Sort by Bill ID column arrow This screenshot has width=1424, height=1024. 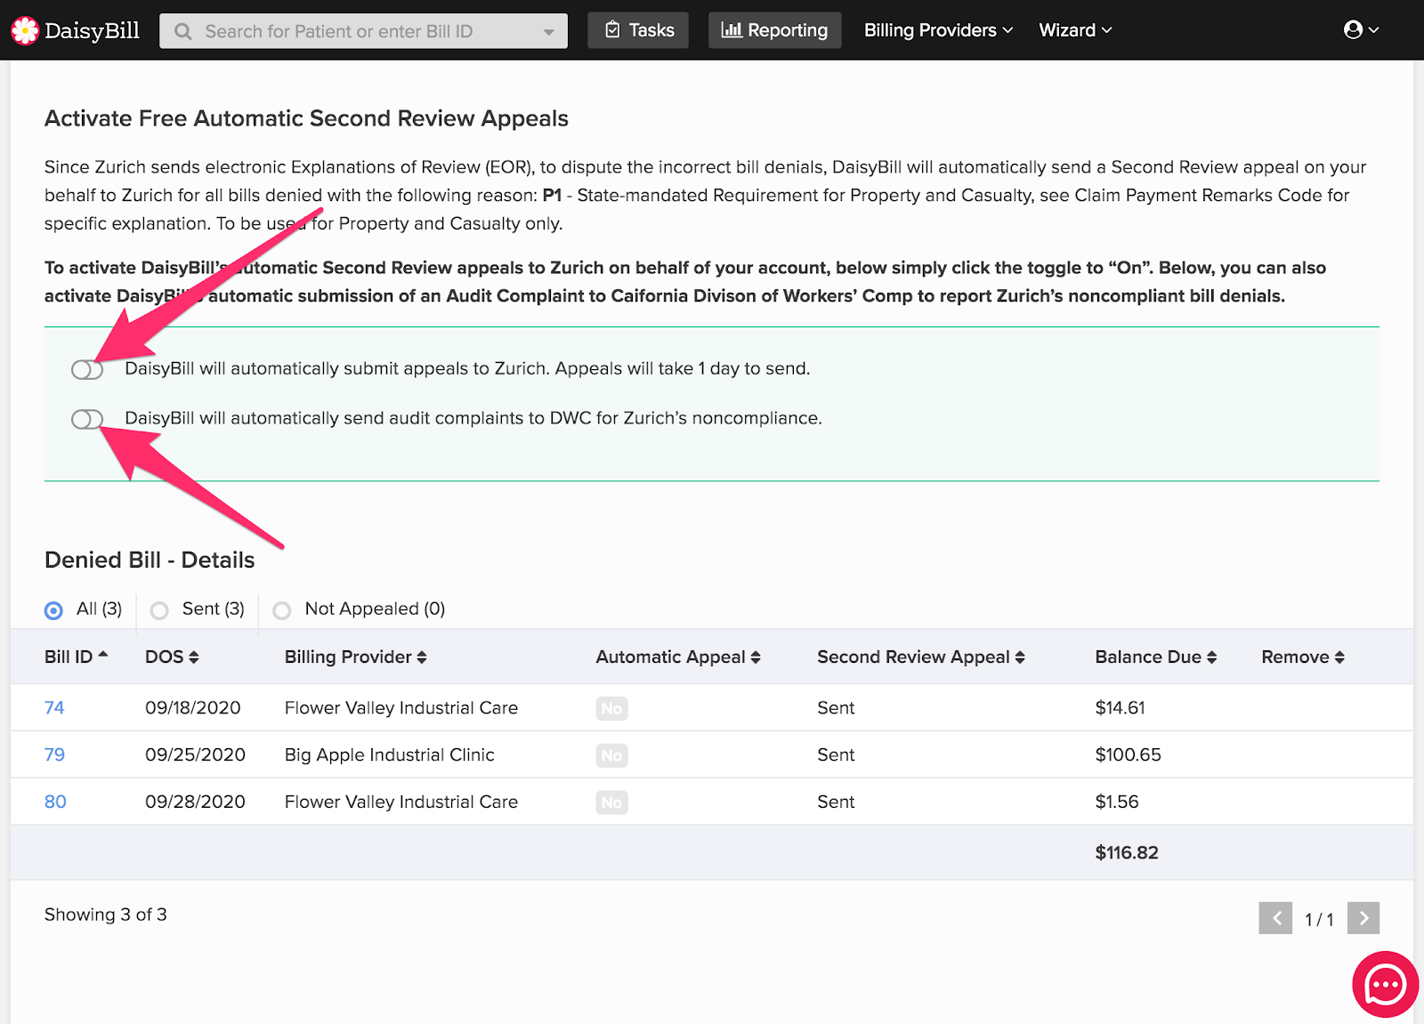[102, 657]
